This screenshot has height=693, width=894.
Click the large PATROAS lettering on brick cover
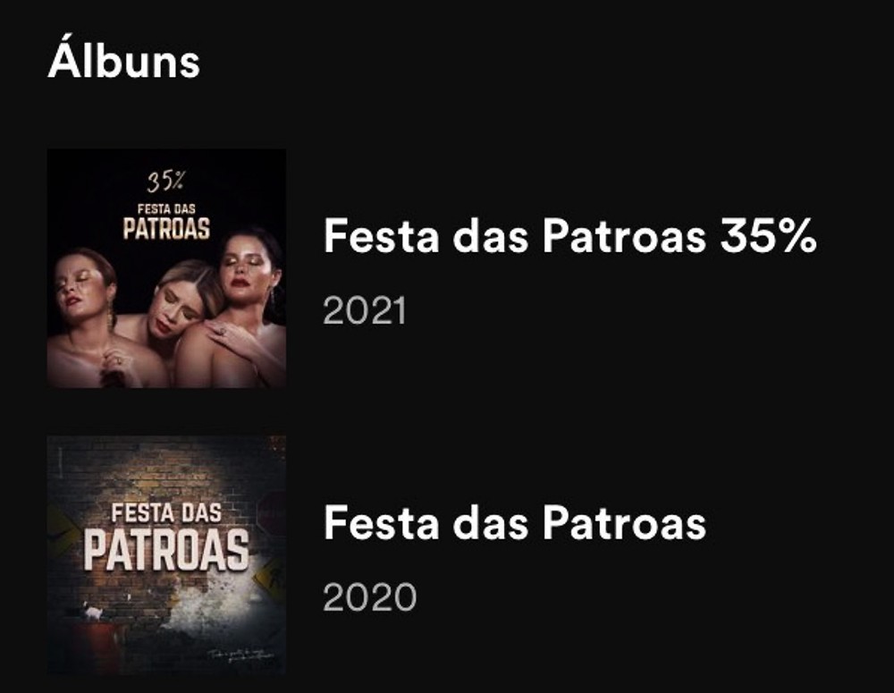166,550
